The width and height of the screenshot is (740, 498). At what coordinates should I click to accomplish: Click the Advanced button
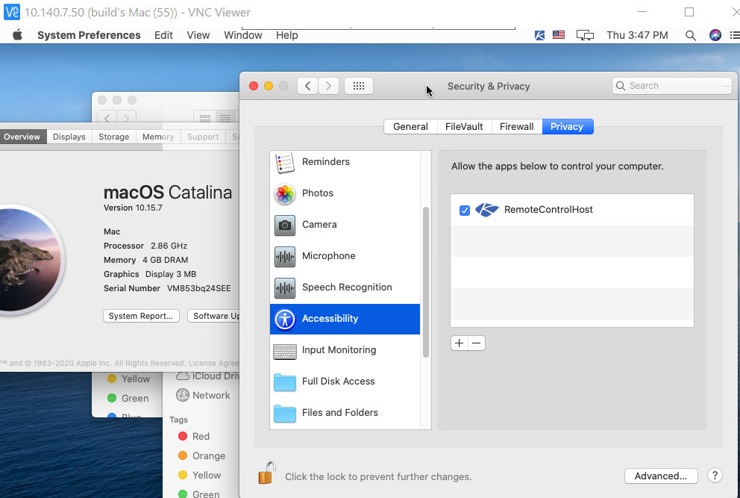pyautogui.click(x=661, y=476)
